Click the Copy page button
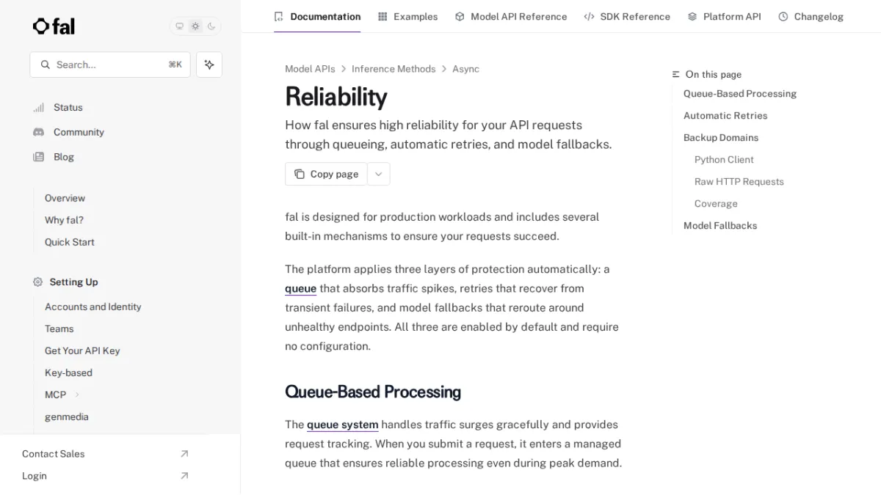Image resolution: width=881 pixels, height=495 pixels. (326, 174)
